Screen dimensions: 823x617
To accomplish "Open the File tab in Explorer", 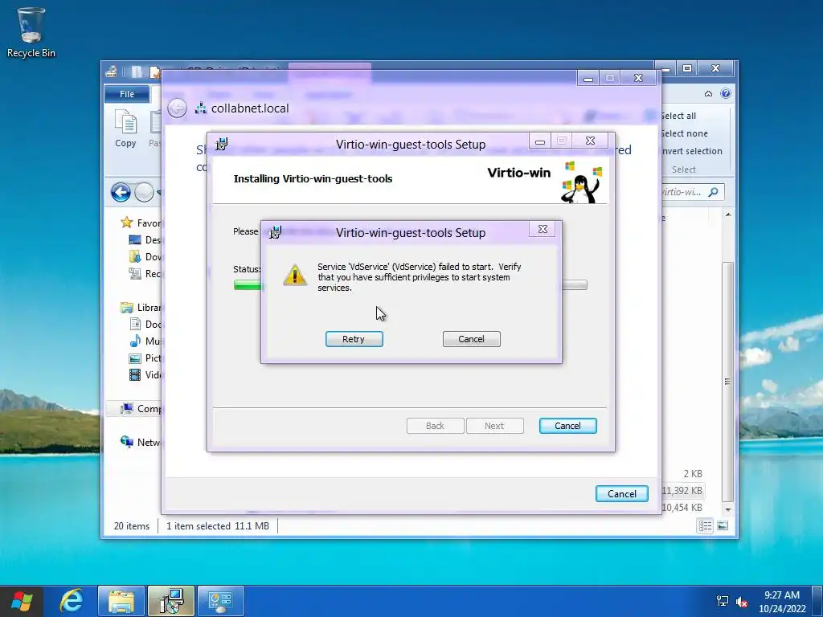I will [x=127, y=94].
